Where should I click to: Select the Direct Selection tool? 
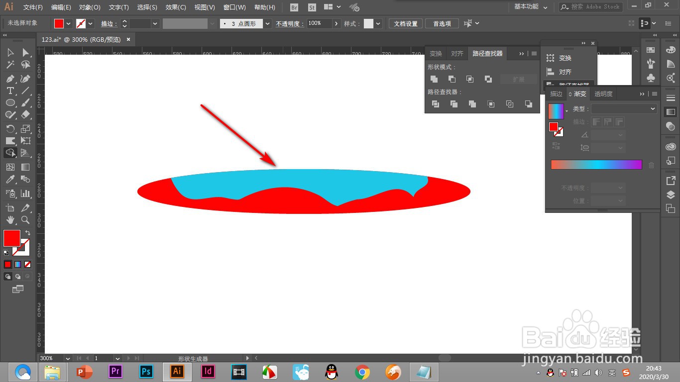[25, 53]
